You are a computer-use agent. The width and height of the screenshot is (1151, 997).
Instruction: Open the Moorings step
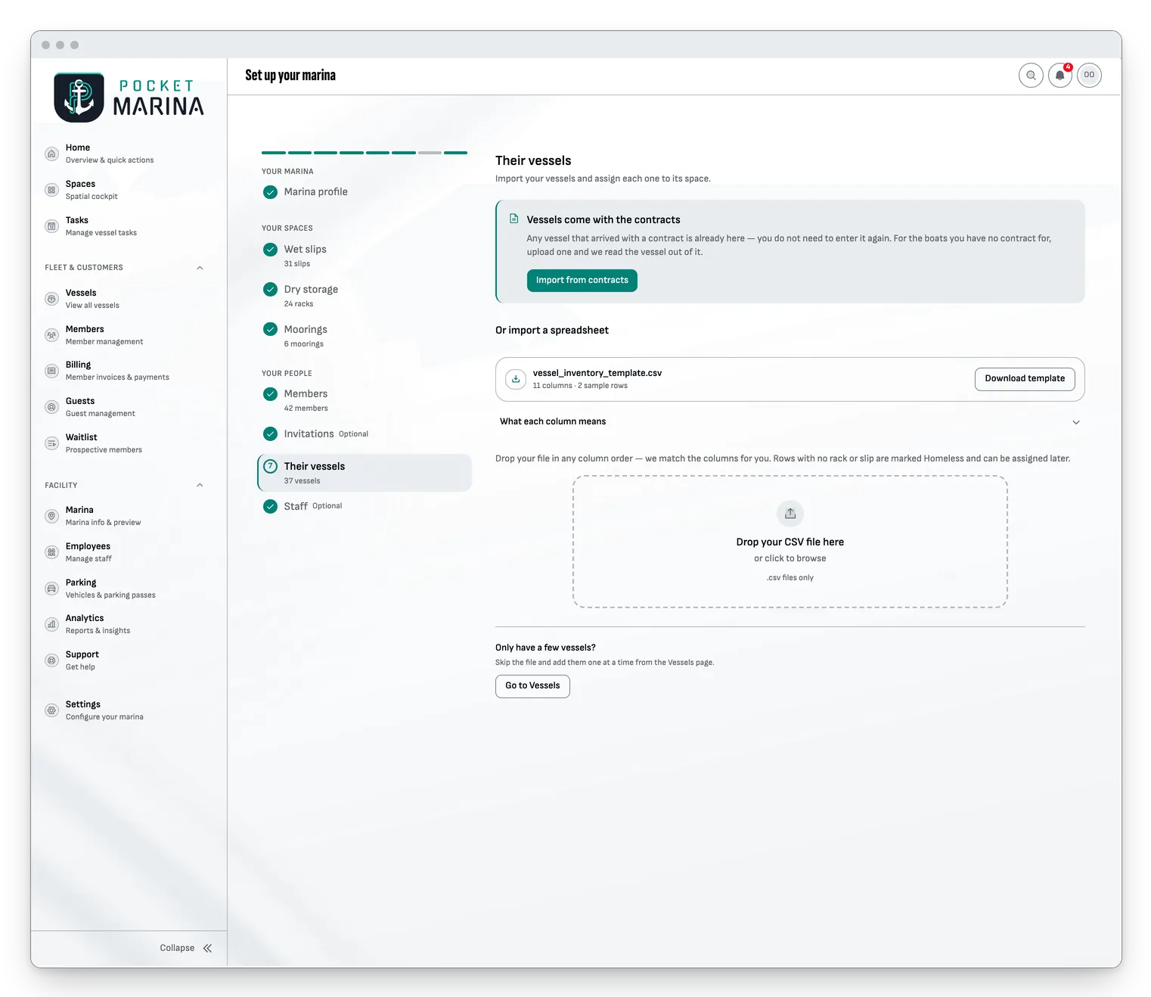(x=365, y=336)
